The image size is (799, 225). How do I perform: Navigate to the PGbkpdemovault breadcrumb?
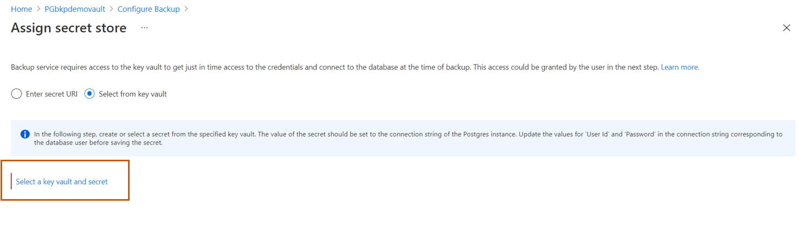point(75,9)
